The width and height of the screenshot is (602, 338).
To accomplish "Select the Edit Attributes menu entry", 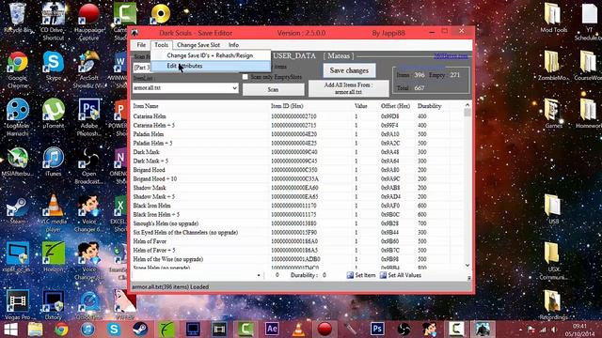I will point(210,66).
